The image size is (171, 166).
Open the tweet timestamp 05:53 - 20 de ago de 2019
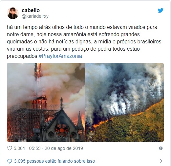56,148
